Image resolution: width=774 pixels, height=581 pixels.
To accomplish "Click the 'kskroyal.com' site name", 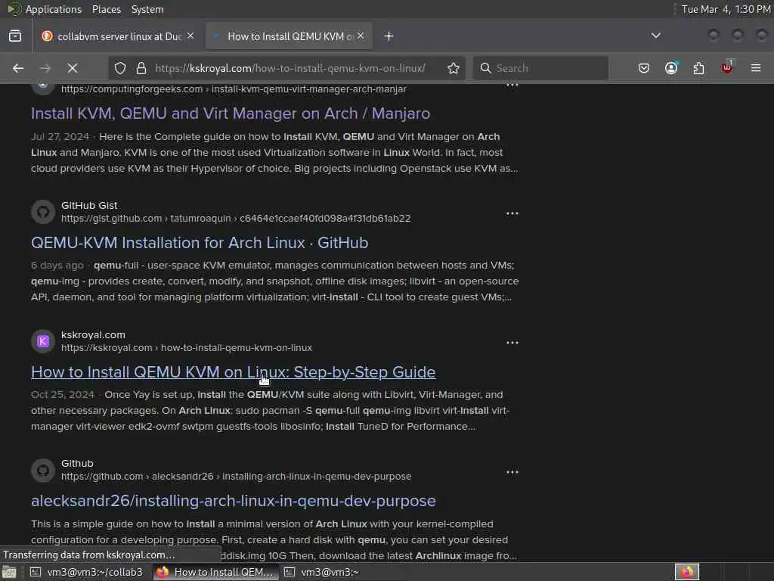I will pyautogui.click(x=93, y=335).
